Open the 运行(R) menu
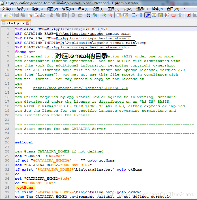This screenshot has height=200, width=197. (x=142, y=9)
